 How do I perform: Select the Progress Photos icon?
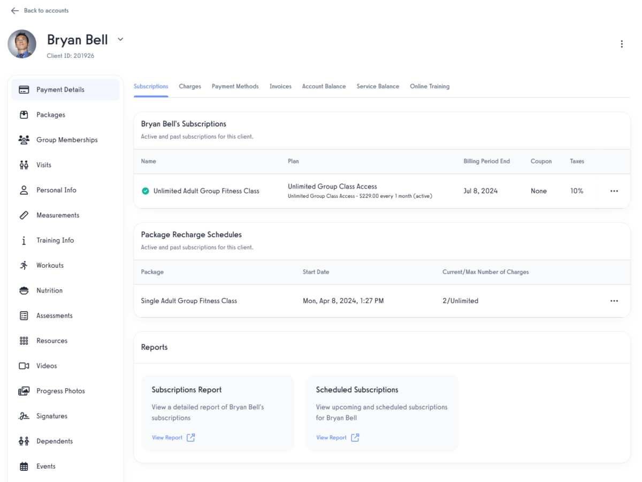tap(24, 391)
